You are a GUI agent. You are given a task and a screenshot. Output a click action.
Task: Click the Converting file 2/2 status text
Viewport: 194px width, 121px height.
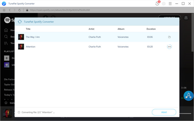click(x=38, y=112)
